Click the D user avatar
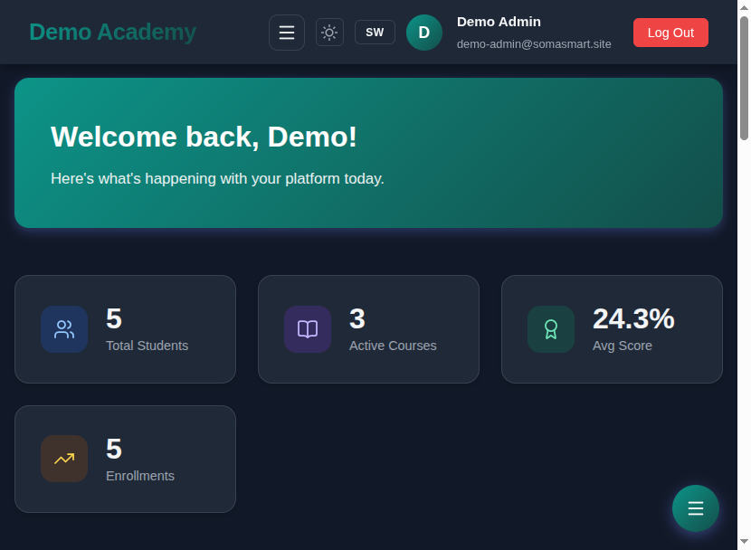This screenshot has width=751, height=550. (423, 33)
